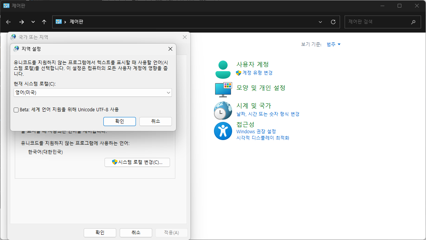
Task: Refresh the Control Panel view
Action: [x=333, y=22]
